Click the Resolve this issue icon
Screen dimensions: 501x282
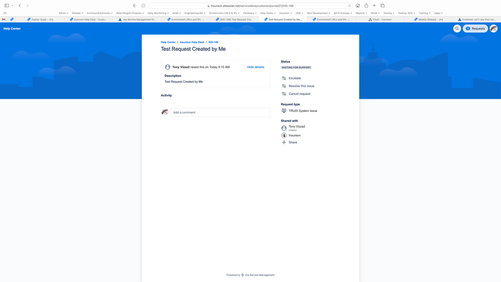click(x=284, y=86)
